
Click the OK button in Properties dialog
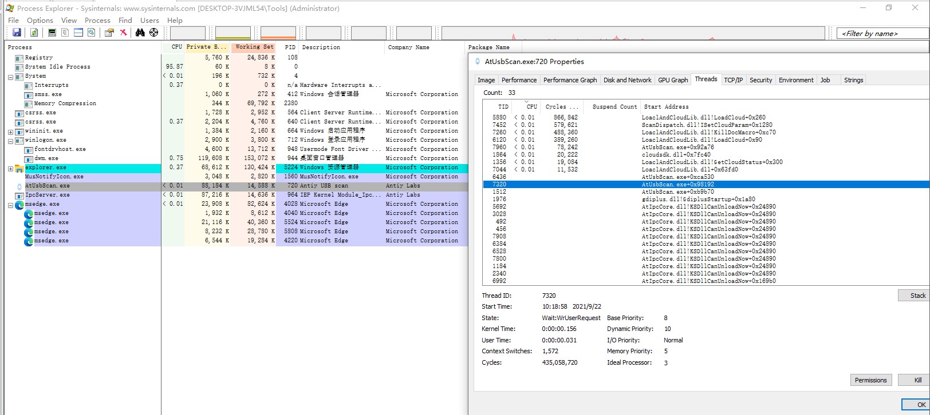click(x=916, y=404)
